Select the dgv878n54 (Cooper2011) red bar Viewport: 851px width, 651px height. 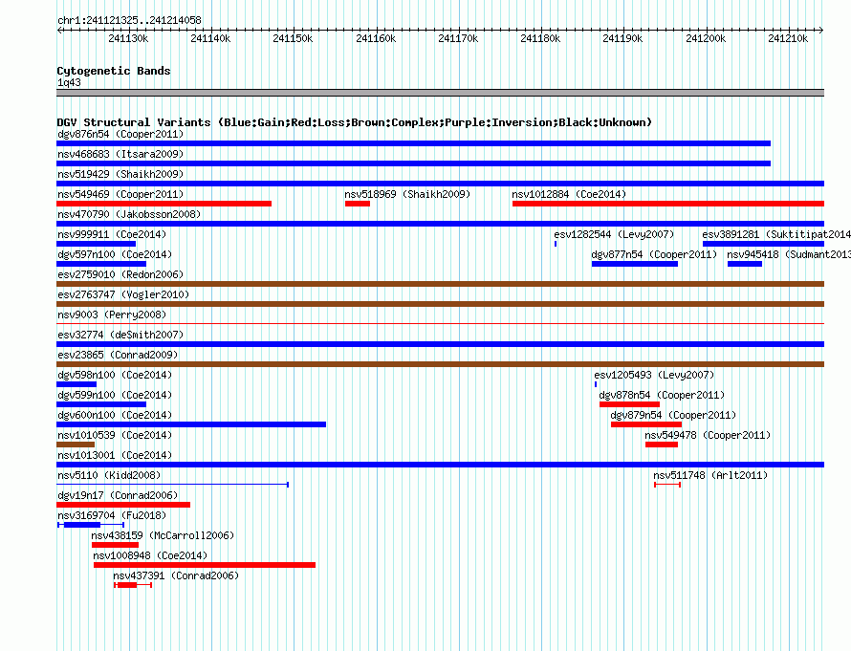pos(629,404)
